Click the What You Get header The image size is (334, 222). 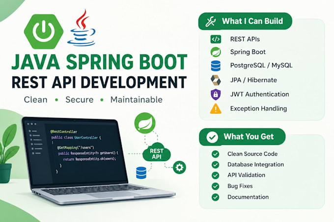pos(242,137)
